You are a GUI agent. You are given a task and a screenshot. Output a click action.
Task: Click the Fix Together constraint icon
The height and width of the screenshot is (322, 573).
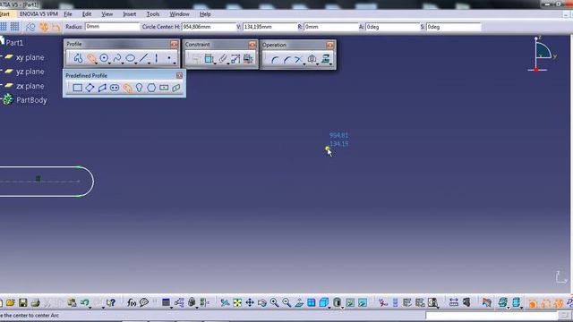pos(222,59)
